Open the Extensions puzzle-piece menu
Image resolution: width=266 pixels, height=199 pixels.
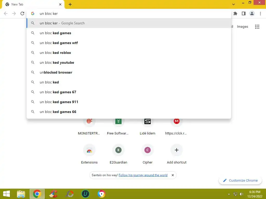tap(235, 13)
